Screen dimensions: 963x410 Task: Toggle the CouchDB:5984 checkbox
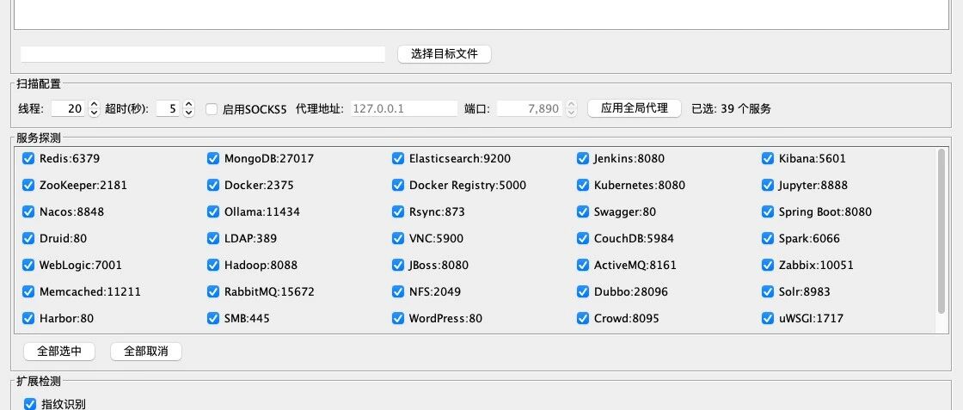[583, 238]
